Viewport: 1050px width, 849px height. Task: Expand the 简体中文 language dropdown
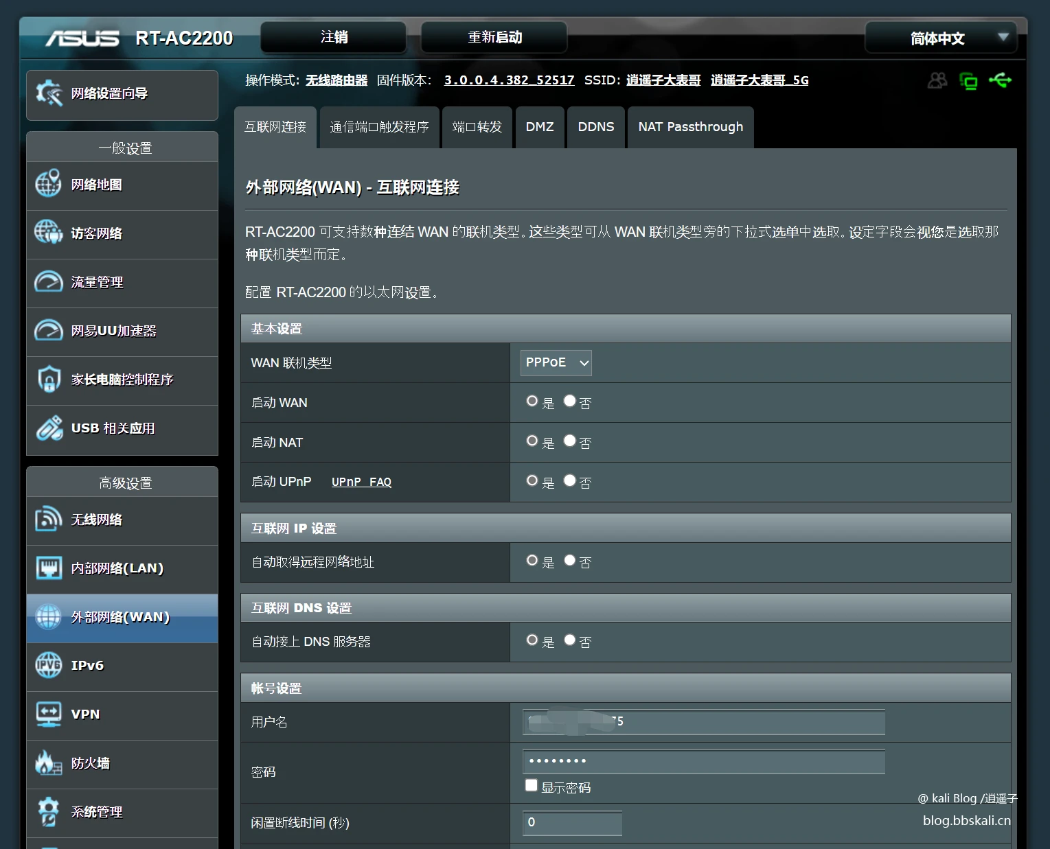[x=939, y=38]
